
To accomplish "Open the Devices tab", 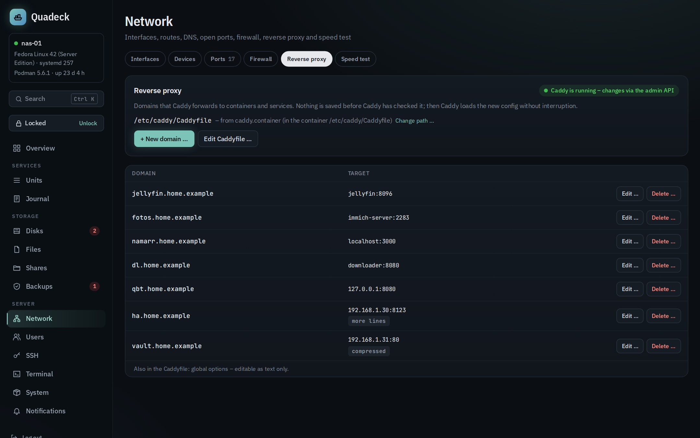I will [185, 59].
